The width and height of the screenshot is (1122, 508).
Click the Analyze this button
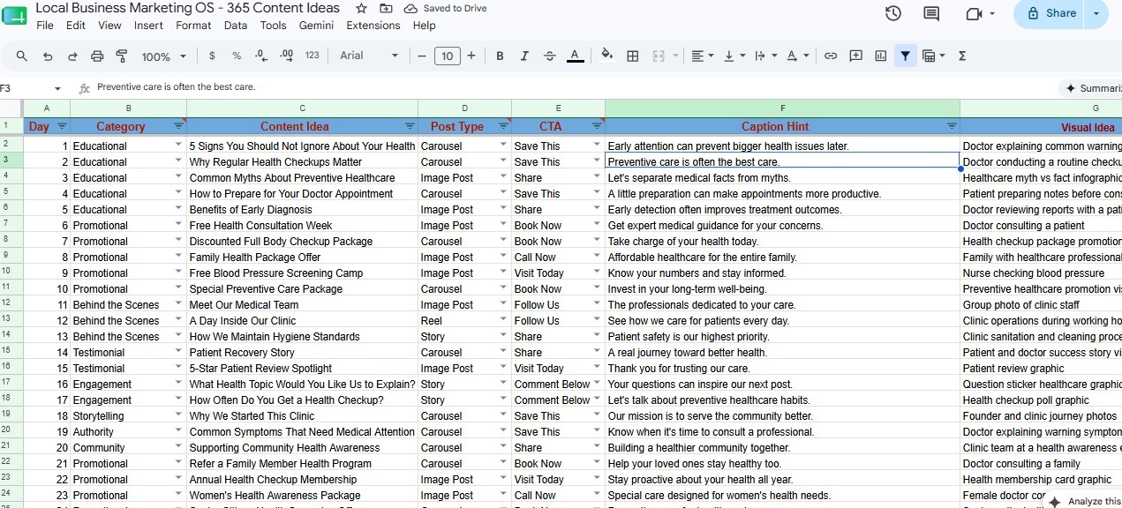(1084, 500)
